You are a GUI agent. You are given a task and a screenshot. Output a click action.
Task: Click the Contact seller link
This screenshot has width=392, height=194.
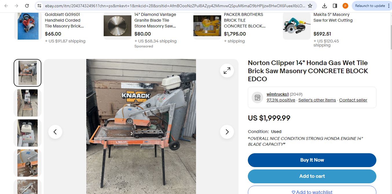pyautogui.click(x=353, y=100)
